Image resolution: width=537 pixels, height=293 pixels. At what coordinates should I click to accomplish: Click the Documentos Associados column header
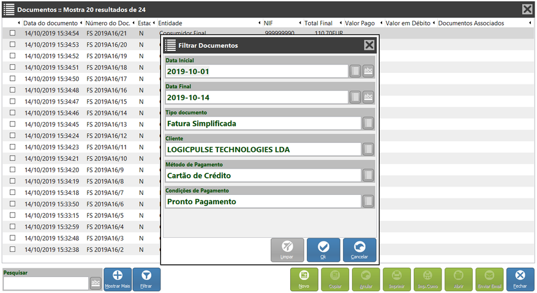coord(471,23)
